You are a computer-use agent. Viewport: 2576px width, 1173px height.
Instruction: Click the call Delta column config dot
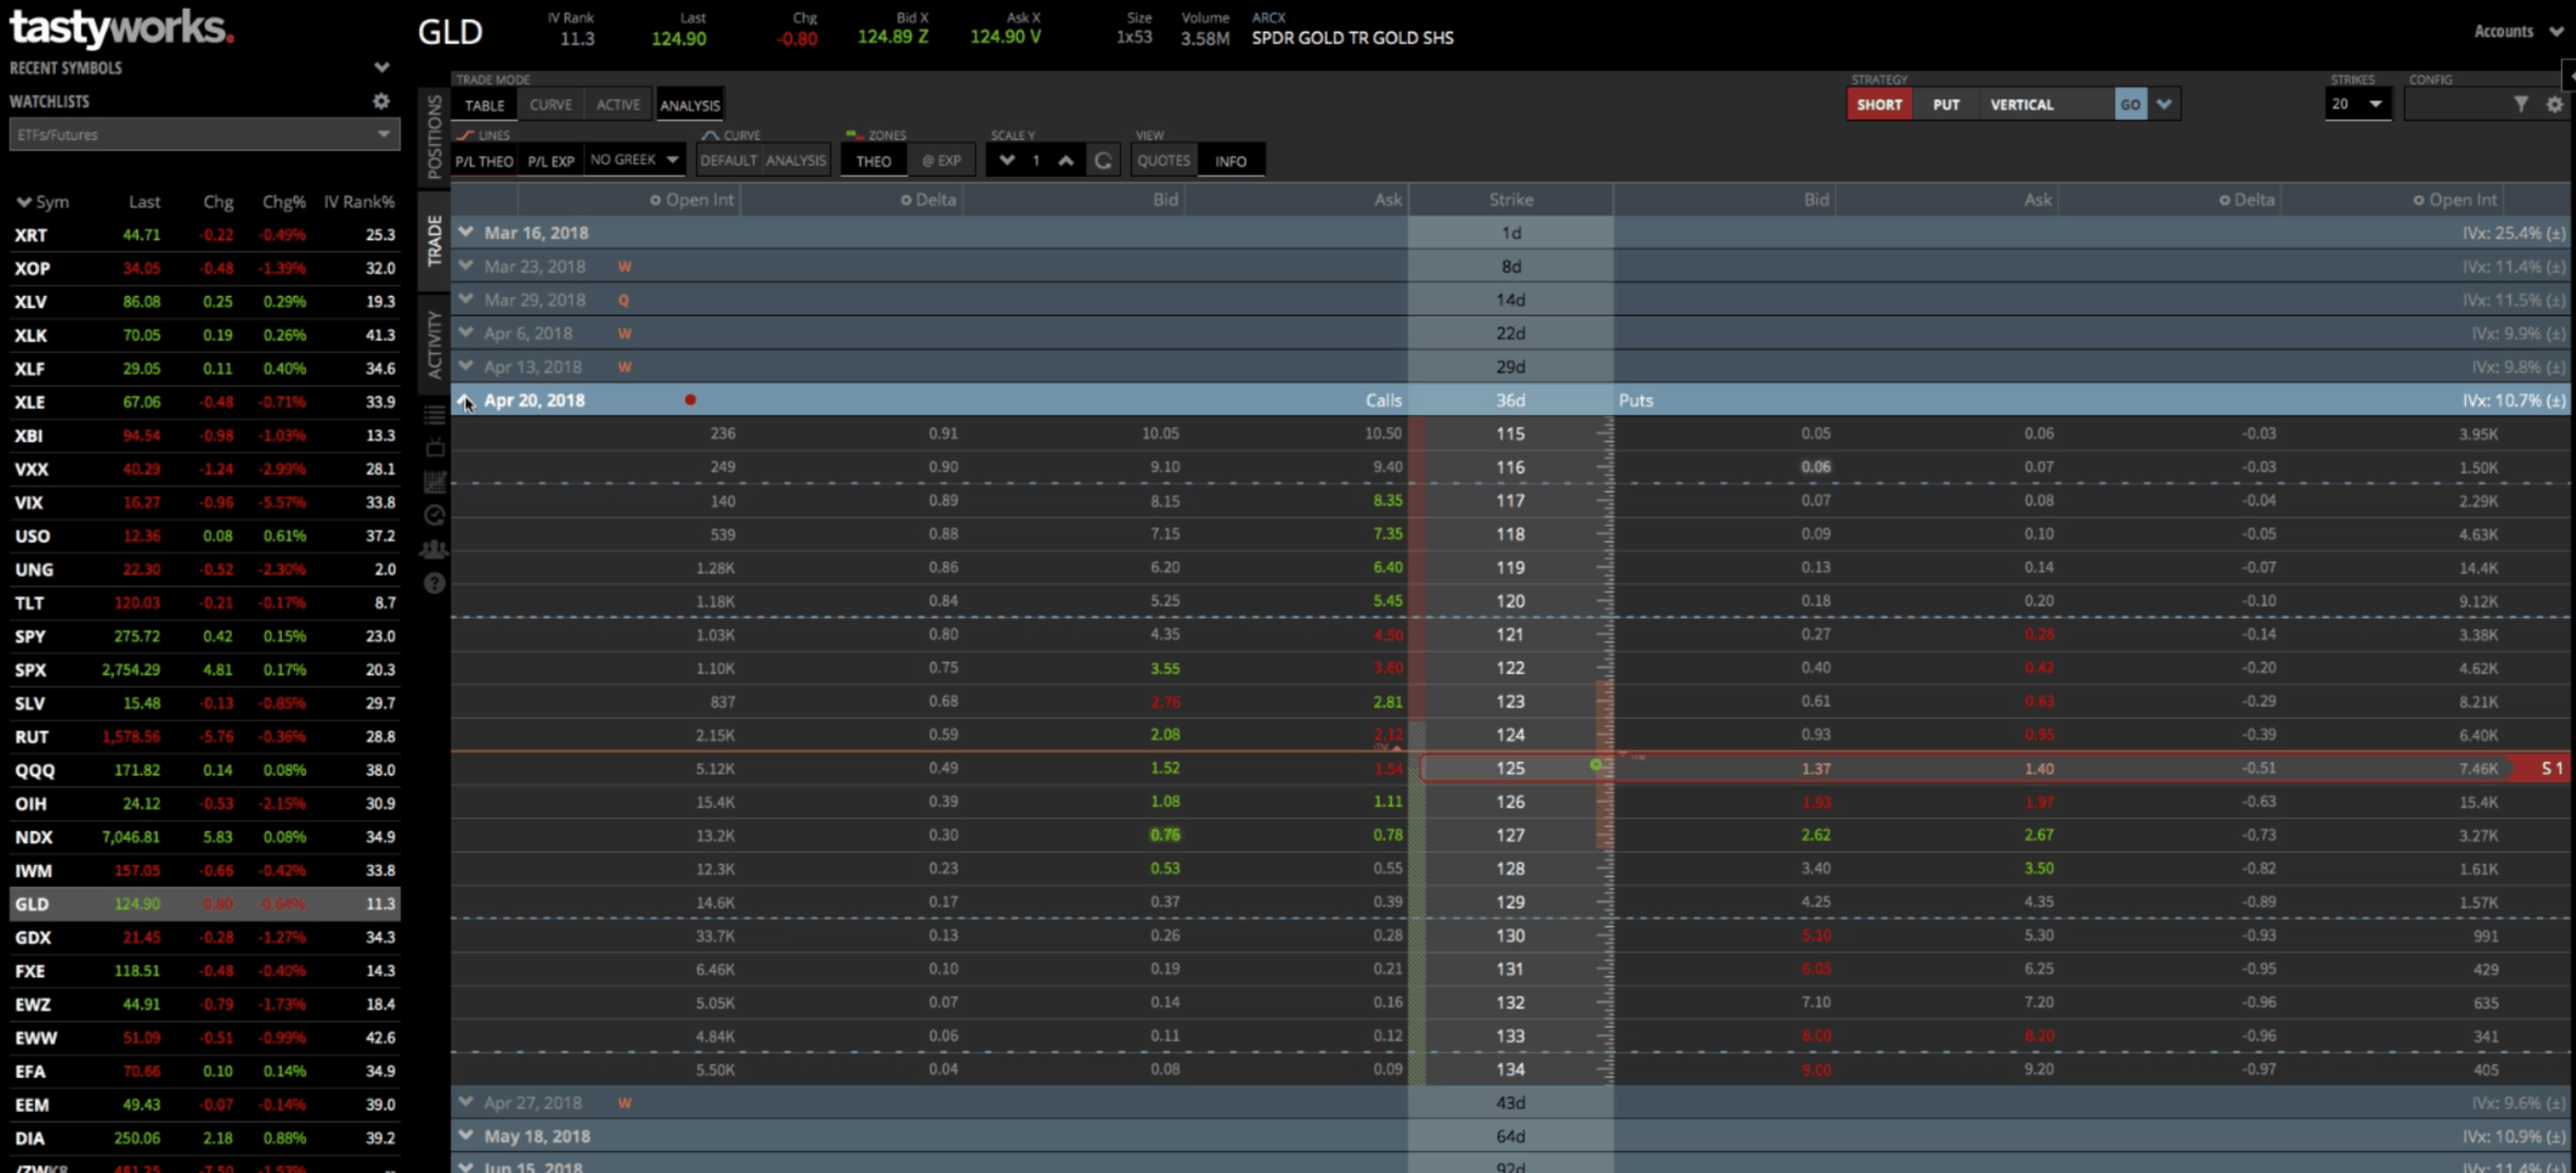coord(906,200)
